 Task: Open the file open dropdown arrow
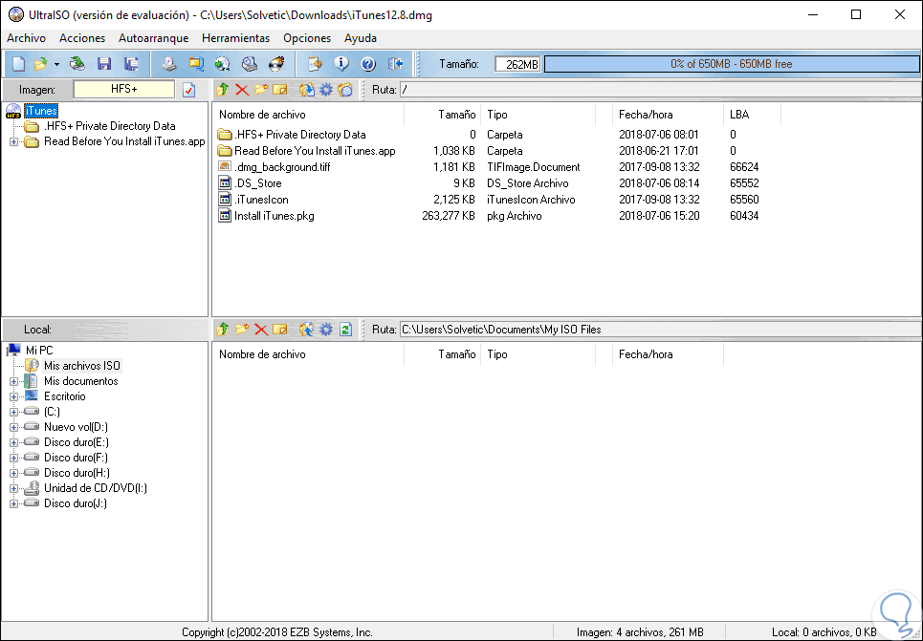point(55,64)
